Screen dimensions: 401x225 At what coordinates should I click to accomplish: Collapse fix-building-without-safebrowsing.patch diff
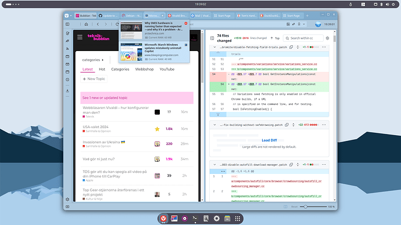[214, 125]
